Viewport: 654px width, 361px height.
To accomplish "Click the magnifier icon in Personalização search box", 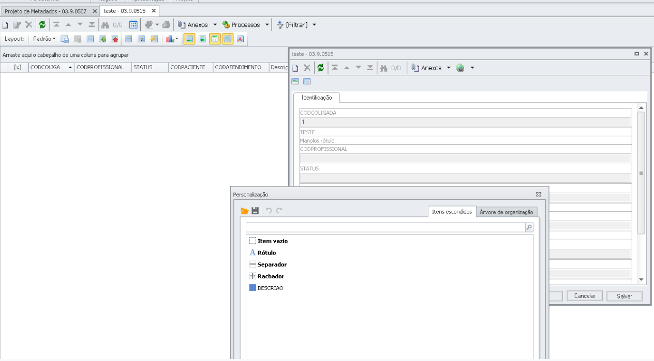I will coord(529,227).
